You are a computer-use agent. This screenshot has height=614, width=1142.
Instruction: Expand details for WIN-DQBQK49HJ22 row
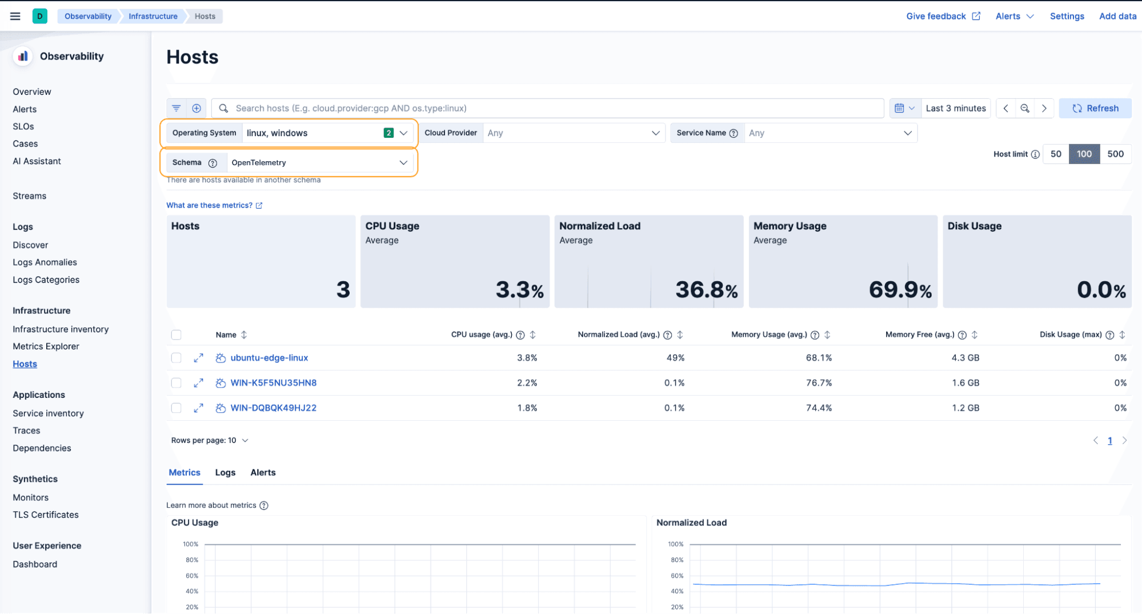pyautogui.click(x=198, y=408)
